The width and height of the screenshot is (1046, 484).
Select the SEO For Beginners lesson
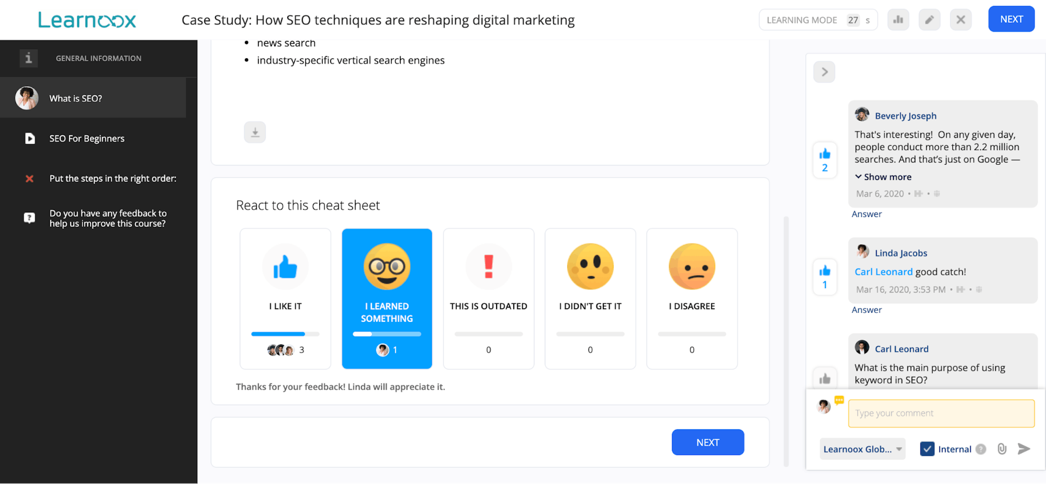tap(87, 138)
